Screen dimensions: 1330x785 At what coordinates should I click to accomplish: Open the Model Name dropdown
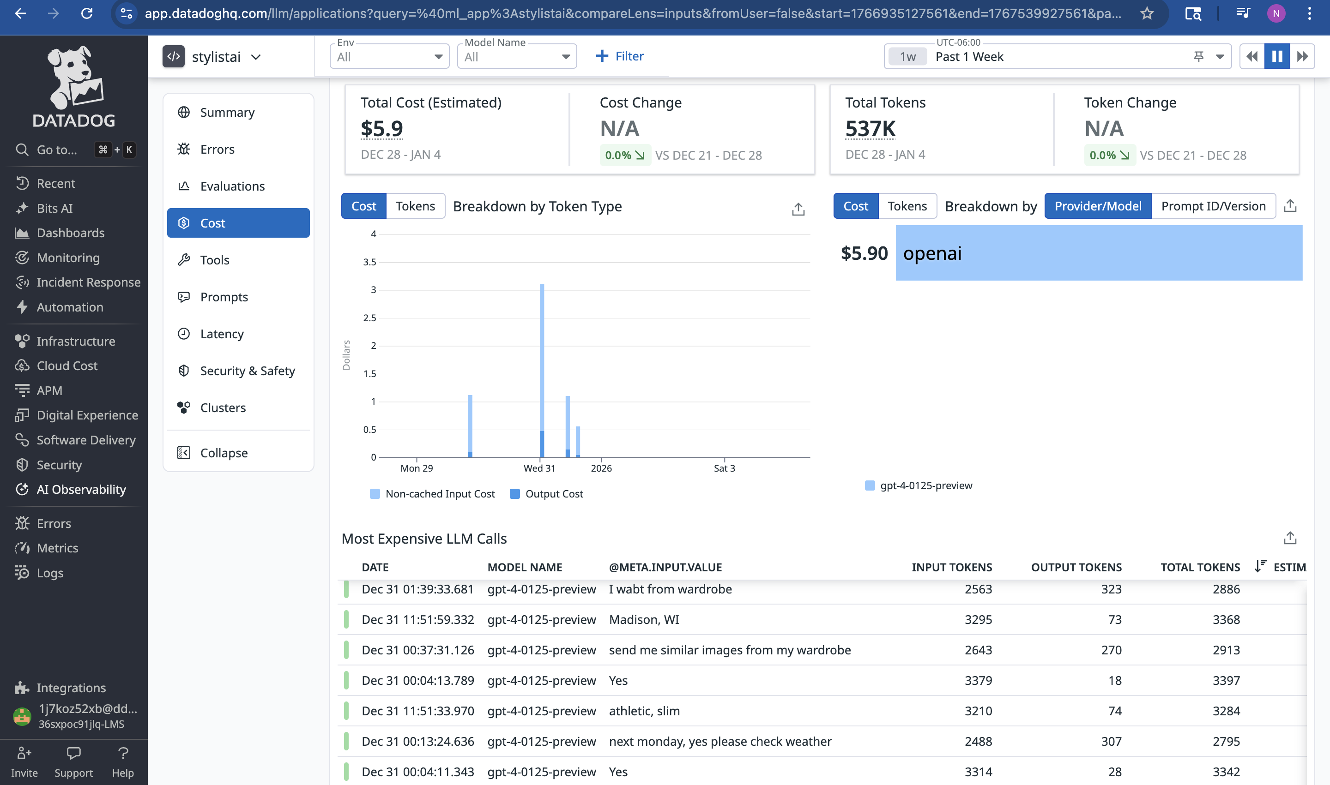[x=517, y=57]
